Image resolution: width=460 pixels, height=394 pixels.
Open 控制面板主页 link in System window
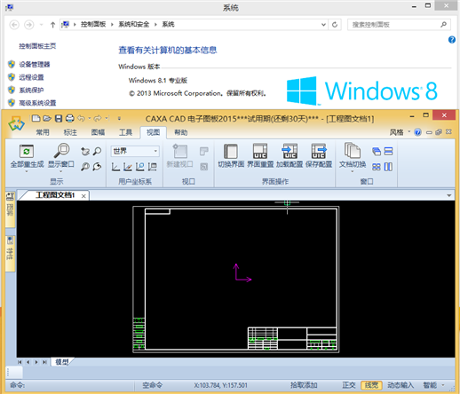pos(37,46)
